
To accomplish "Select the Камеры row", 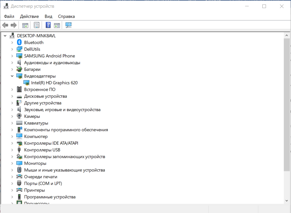I will (x=32, y=116).
